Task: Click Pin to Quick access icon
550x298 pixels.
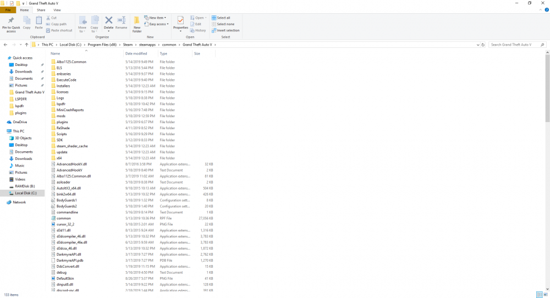Action: click(11, 21)
